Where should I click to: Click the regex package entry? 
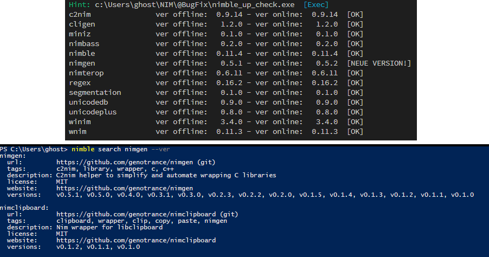click(80, 83)
